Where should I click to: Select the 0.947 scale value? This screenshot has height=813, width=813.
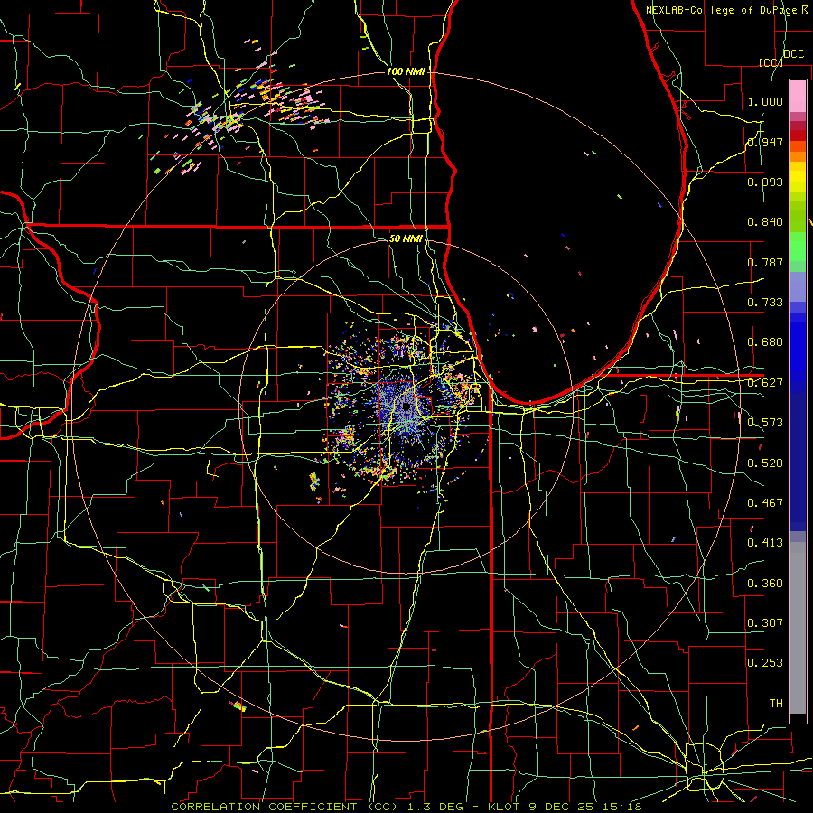pos(765,142)
